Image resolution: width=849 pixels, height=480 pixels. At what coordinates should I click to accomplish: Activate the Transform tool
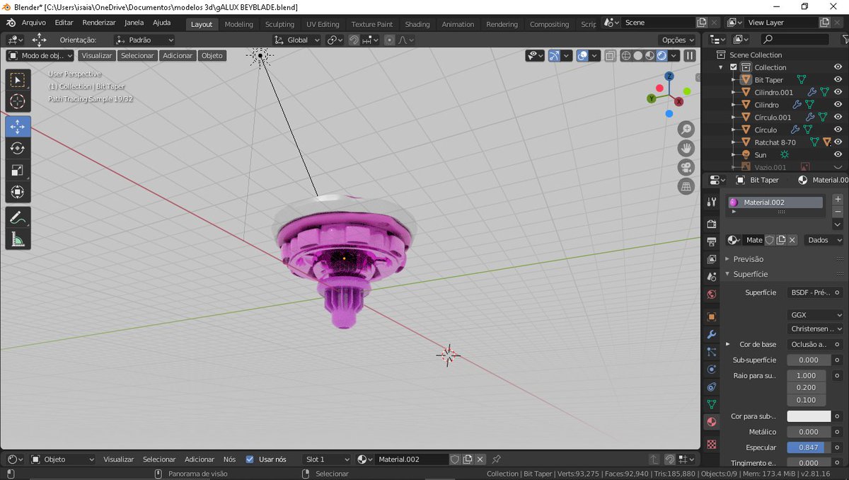click(18, 192)
